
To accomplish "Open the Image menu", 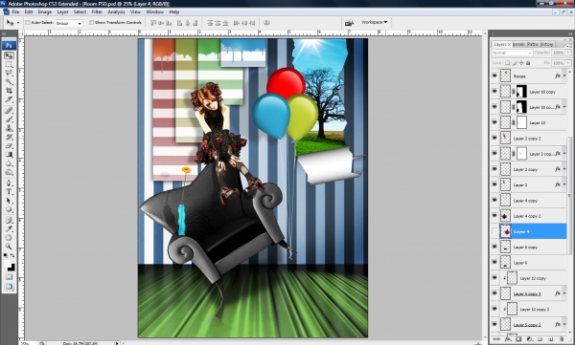I will [x=44, y=12].
